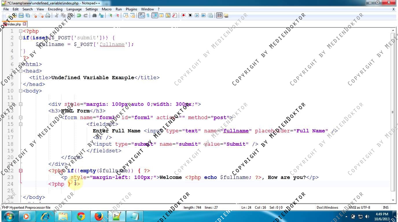Click the Cut scissors icon
The width and height of the screenshot is (398, 222).
point(57,16)
